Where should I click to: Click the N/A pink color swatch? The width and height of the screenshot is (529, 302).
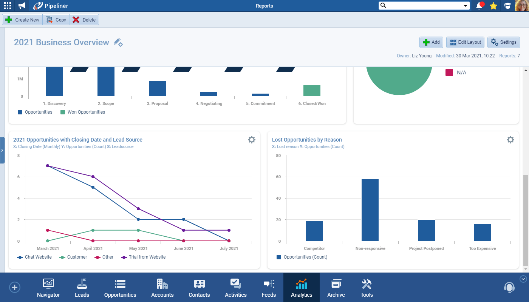coord(449,72)
